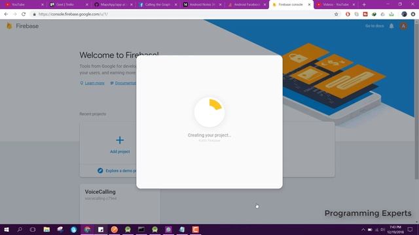The height and width of the screenshot is (235, 419).
Task: Click the volume icon in system tray
Action: tap(382, 229)
